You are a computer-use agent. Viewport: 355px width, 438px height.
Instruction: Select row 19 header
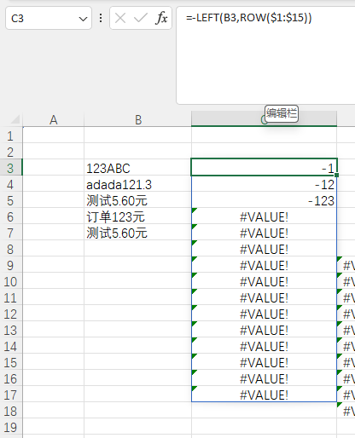tap(11, 428)
